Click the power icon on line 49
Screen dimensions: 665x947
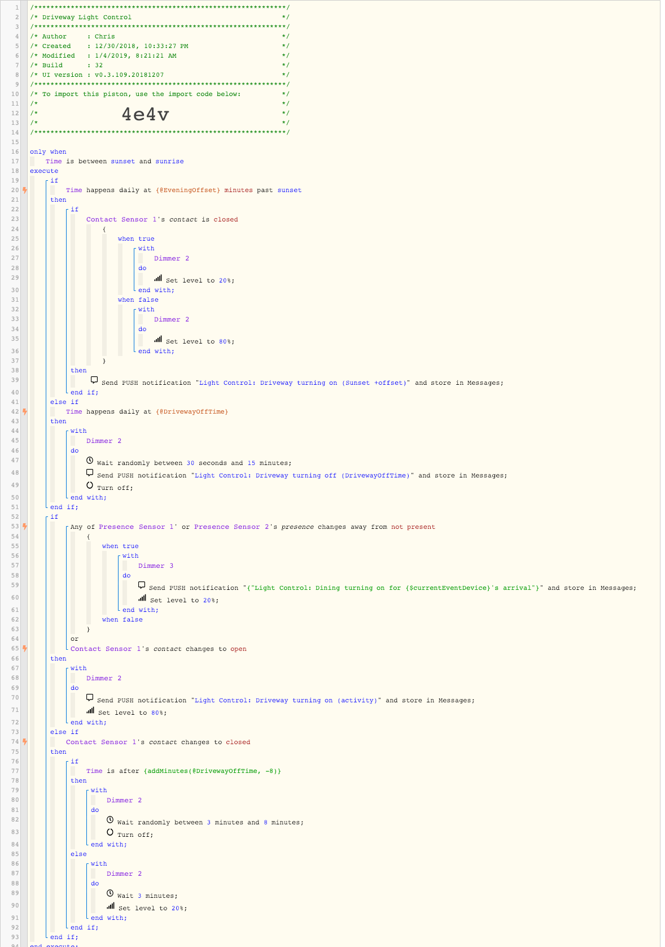[90, 486]
